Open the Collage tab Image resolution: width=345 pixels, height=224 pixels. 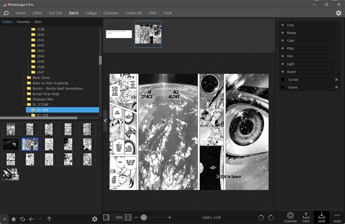point(91,13)
